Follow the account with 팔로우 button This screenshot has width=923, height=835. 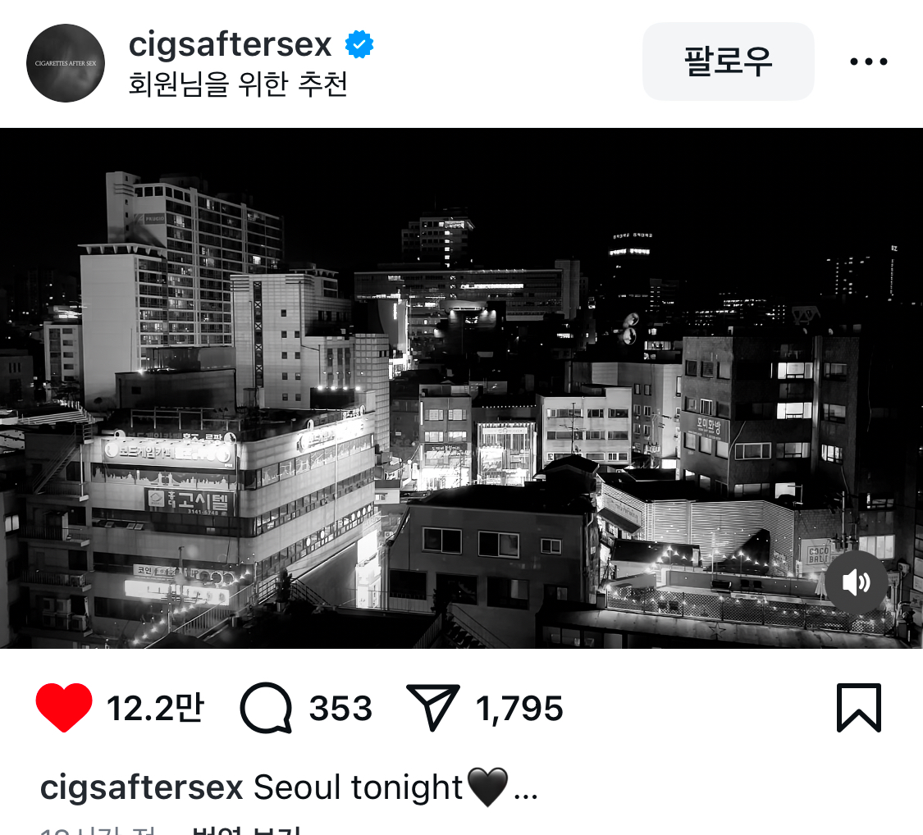click(x=729, y=62)
